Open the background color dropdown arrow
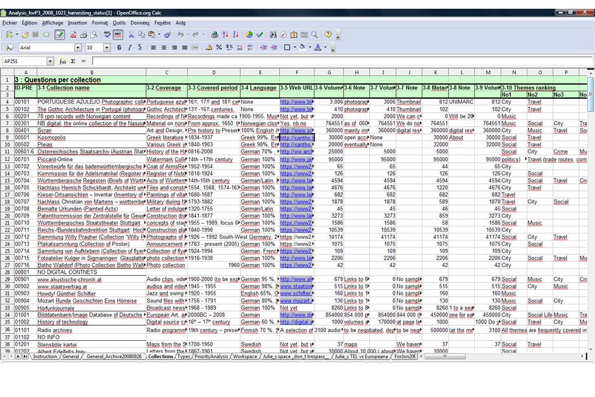 tap(310, 47)
